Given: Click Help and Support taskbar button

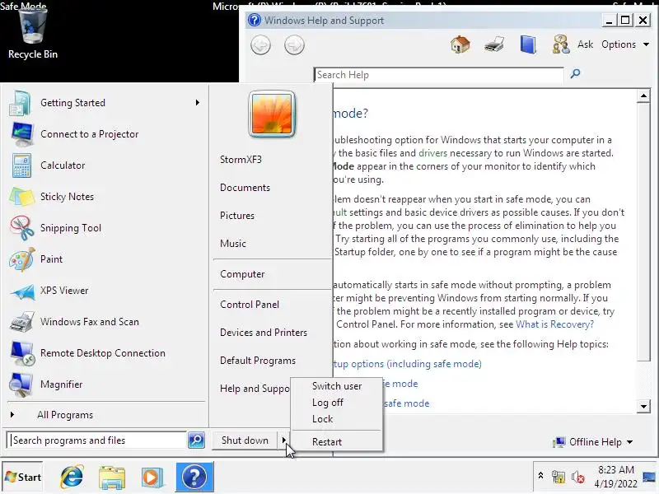Looking at the screenshot, I should click(194, 477).
